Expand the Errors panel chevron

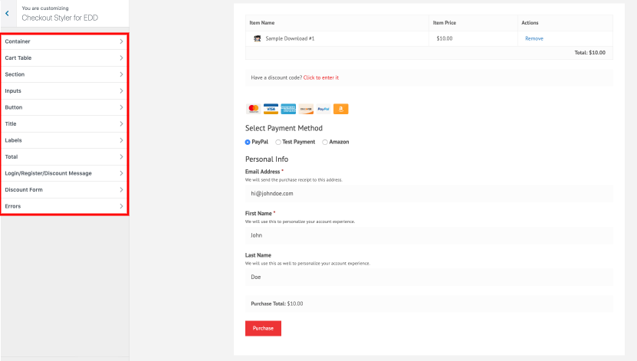pyautogui.click(x=121, y=206)
